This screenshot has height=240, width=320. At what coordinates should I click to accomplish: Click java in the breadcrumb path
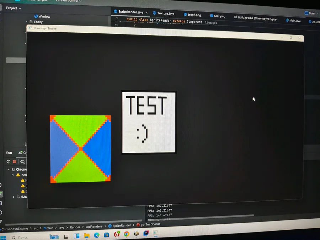(62, 228)
